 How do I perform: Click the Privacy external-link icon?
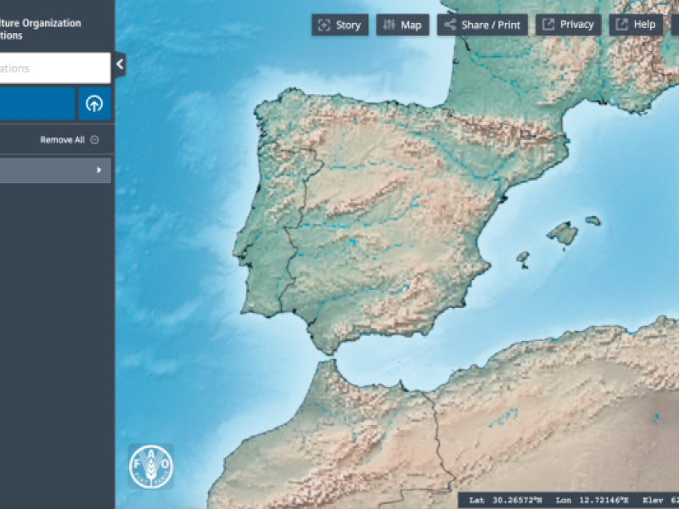click(548, 25)
